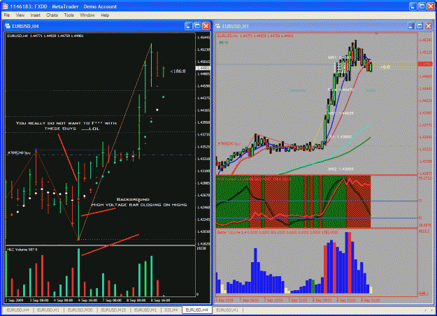
Task: Switch to the DJI,H4 chart tab
Action: coord(171,310)
